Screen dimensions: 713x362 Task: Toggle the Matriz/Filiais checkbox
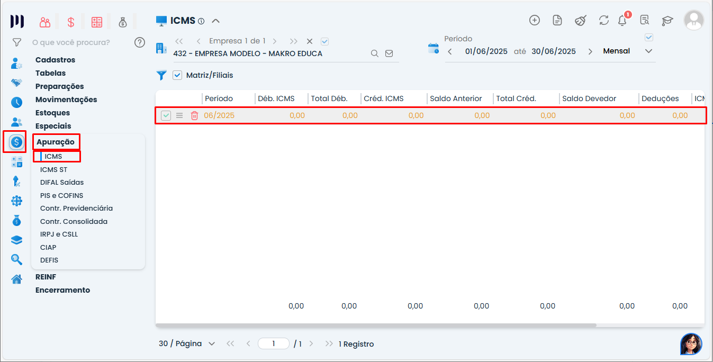click(177, 75)
